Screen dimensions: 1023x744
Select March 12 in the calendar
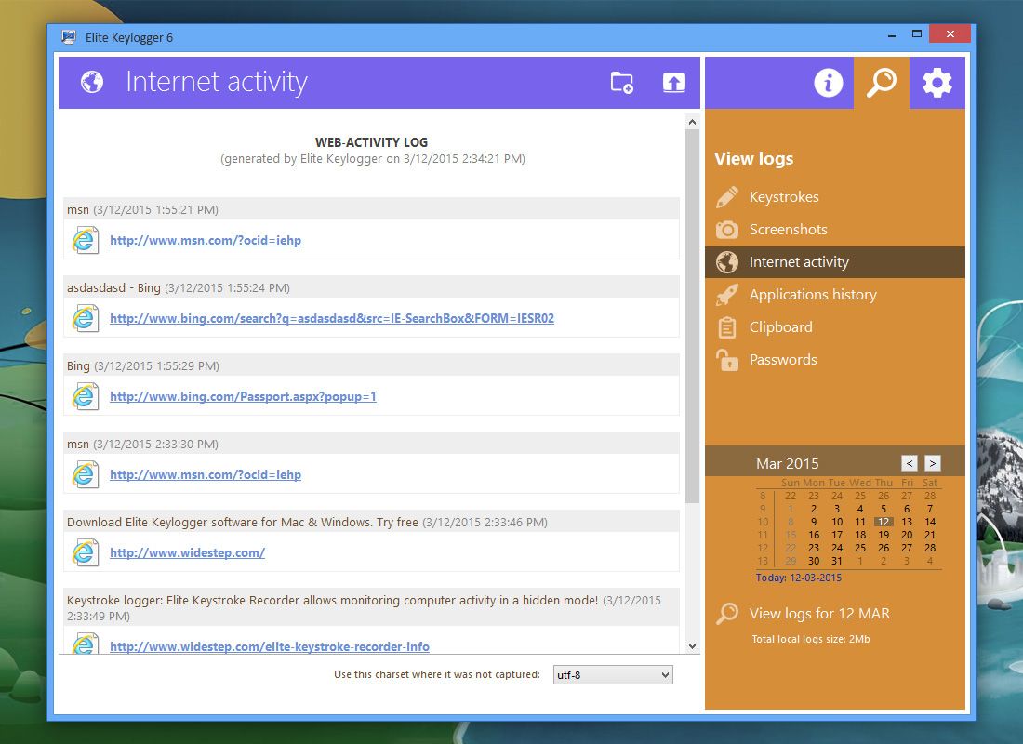click(x=883, y=522)
